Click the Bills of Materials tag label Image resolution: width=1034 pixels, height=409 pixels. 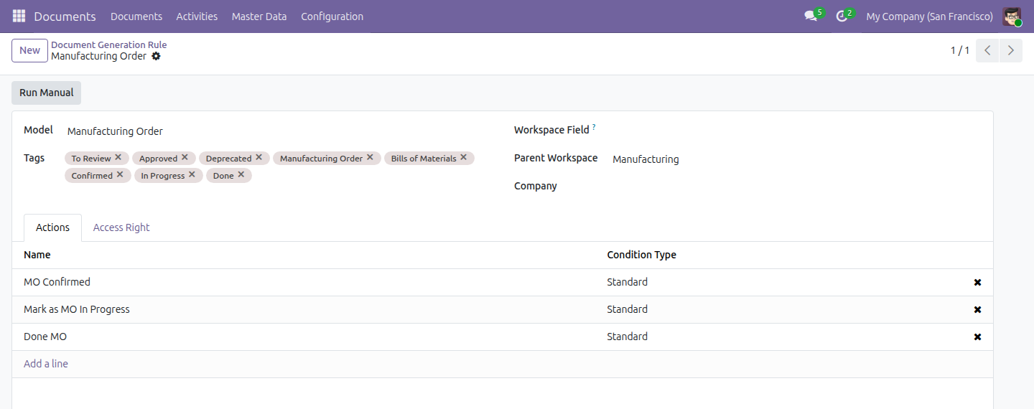424,159
